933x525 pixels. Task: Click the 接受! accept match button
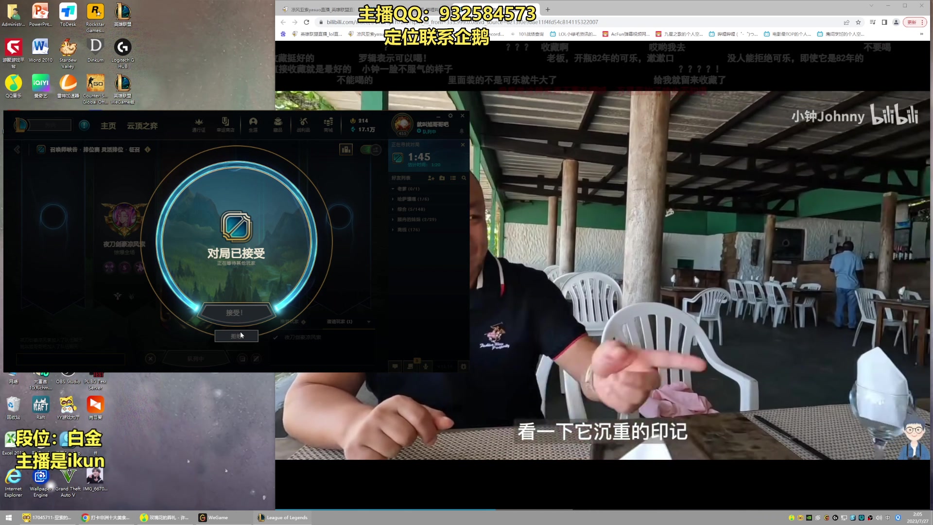coord(236,313)
